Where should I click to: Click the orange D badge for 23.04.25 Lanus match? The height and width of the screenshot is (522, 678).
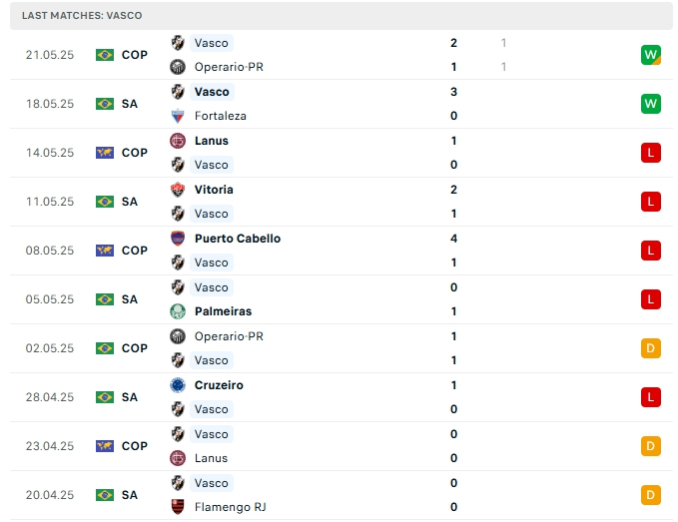(x=651, y=446)
